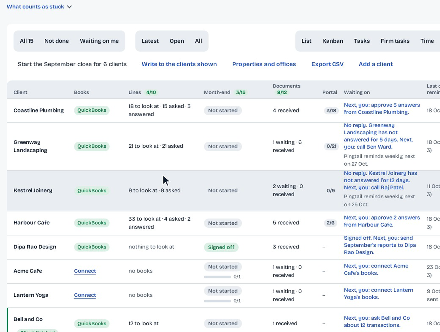440x332 pixels.
Task: Expand the 'What counts as stuck' chevron
Action: 69,7
